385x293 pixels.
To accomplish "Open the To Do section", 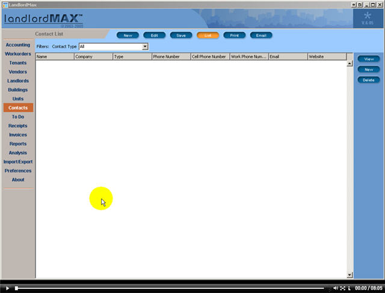I will [x=18, y=117].
